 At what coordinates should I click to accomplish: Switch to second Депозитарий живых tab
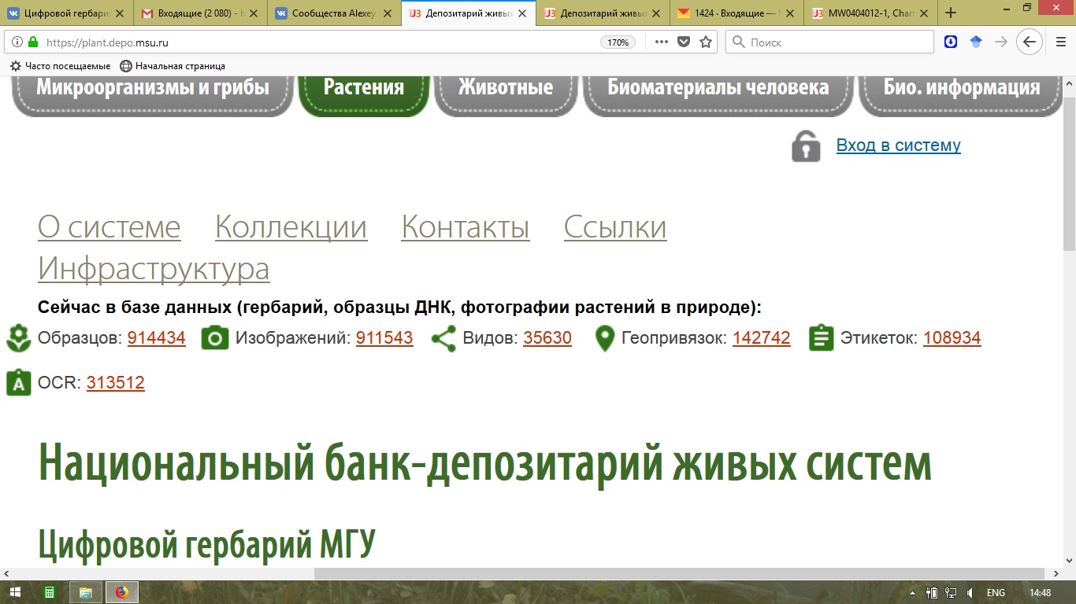pyautogui.click(x=603, y=13)
